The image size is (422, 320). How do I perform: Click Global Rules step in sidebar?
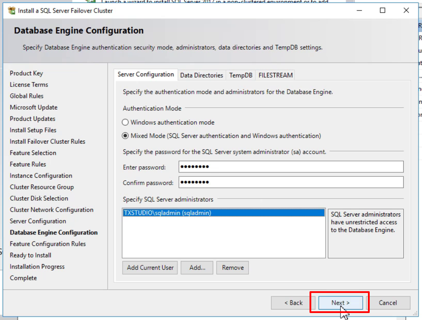[x=27, y=96]
